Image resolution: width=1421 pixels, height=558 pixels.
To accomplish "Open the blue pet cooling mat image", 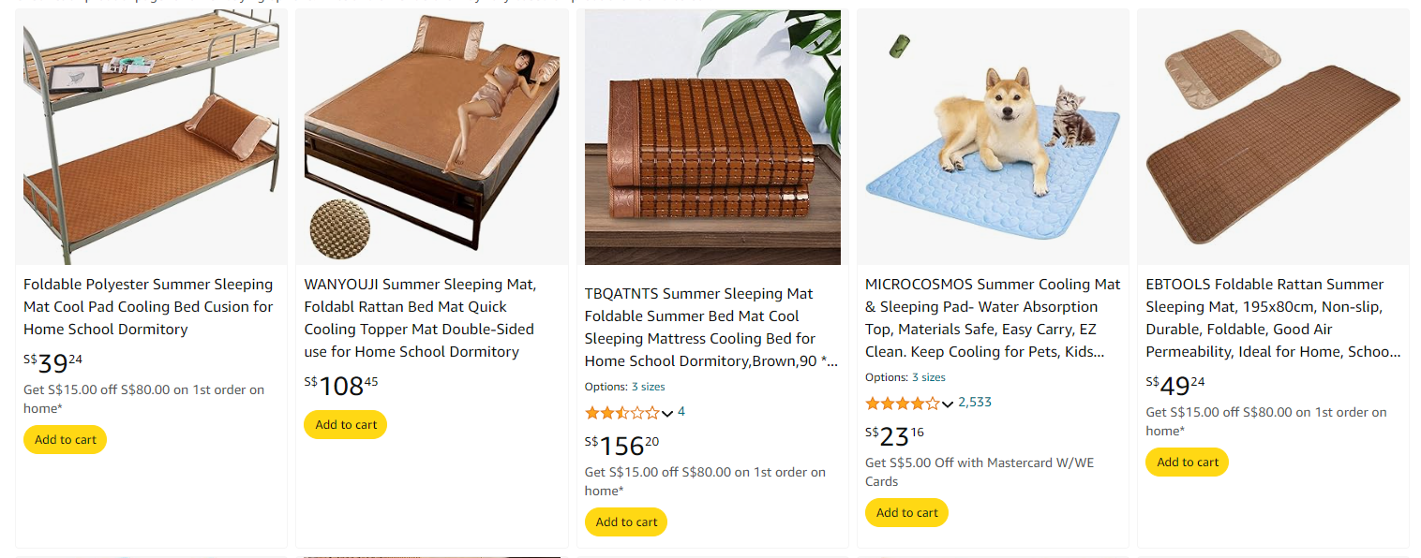I will click(993, 137).
